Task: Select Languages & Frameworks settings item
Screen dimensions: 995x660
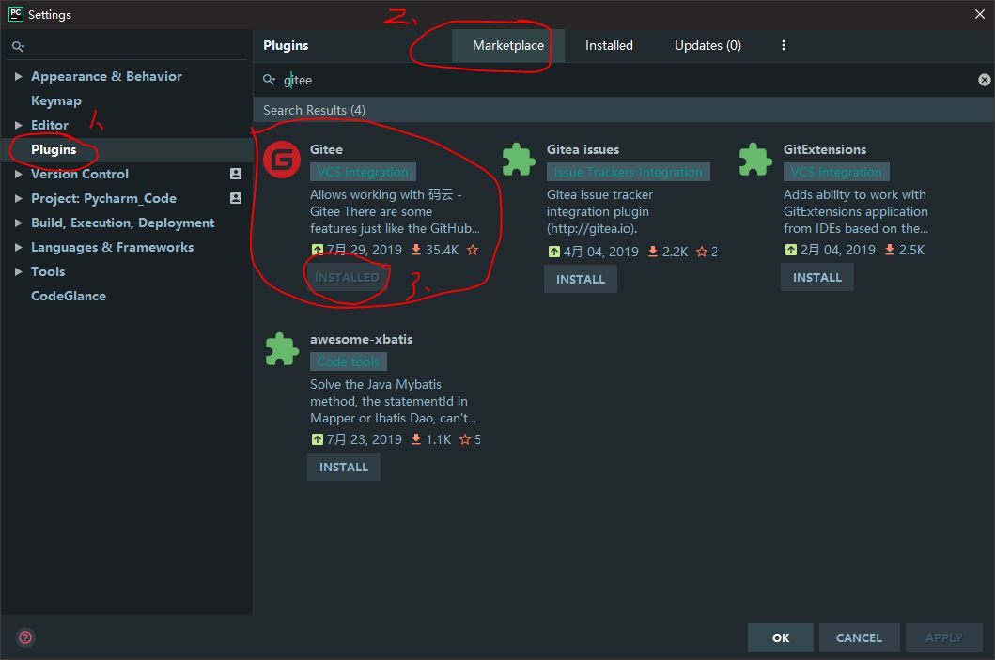Action: click(112, 247)
